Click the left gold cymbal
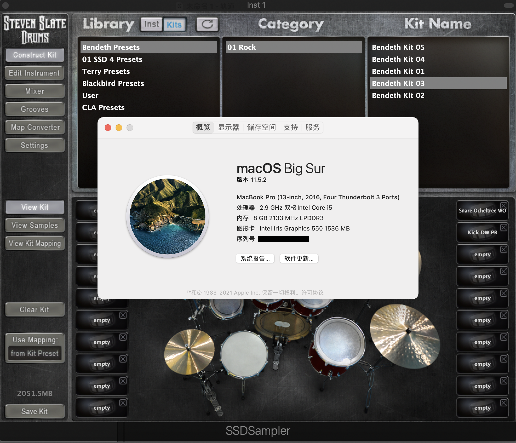 (189, 352)
